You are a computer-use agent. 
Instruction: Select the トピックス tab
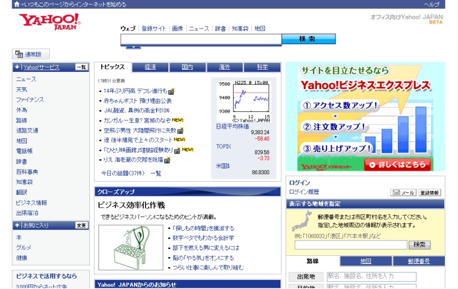pyautogui.click(x=113, y=67)
